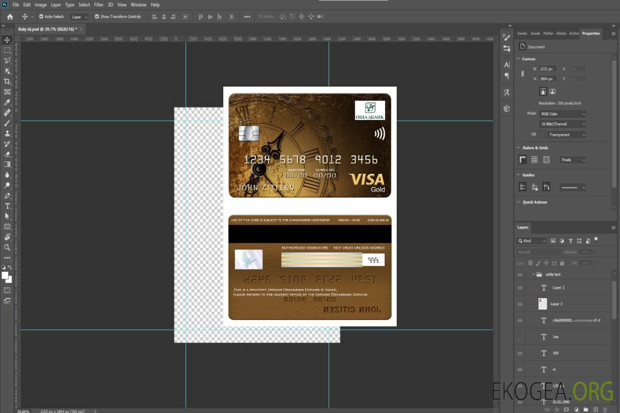Select the Pen tool
The width and height of the screenshot is (620, 413).
7,196
